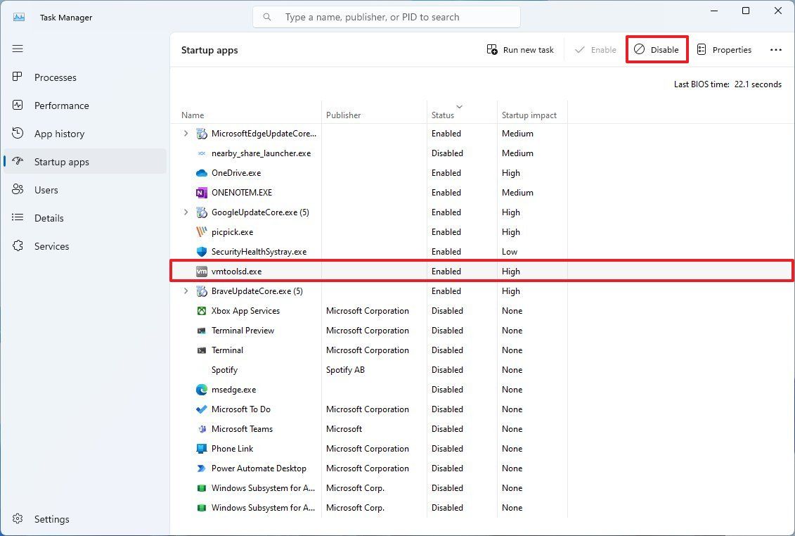This screenshot has height=536, width=795.
Task: Expand the GoogleUpdateCore.exe entry
Action: pos(185,212)
